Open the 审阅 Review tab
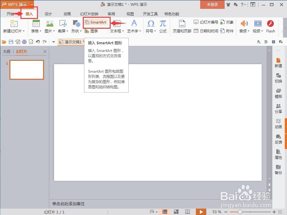The height and width of the screenshot is (215, 287). tap(111, 14)
